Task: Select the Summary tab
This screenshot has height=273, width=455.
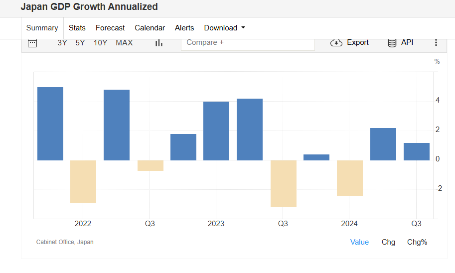Action: coord(42,28)
